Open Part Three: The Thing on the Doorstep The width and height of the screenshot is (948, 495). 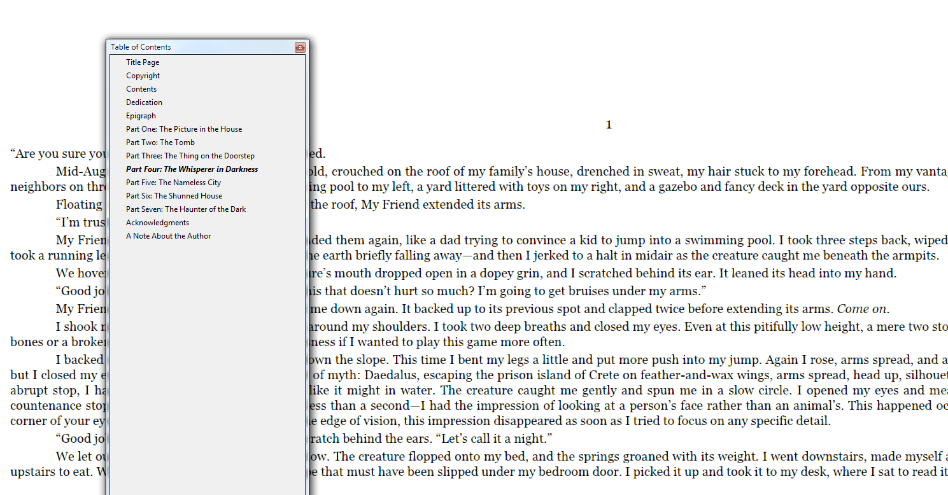click(190, 156)
